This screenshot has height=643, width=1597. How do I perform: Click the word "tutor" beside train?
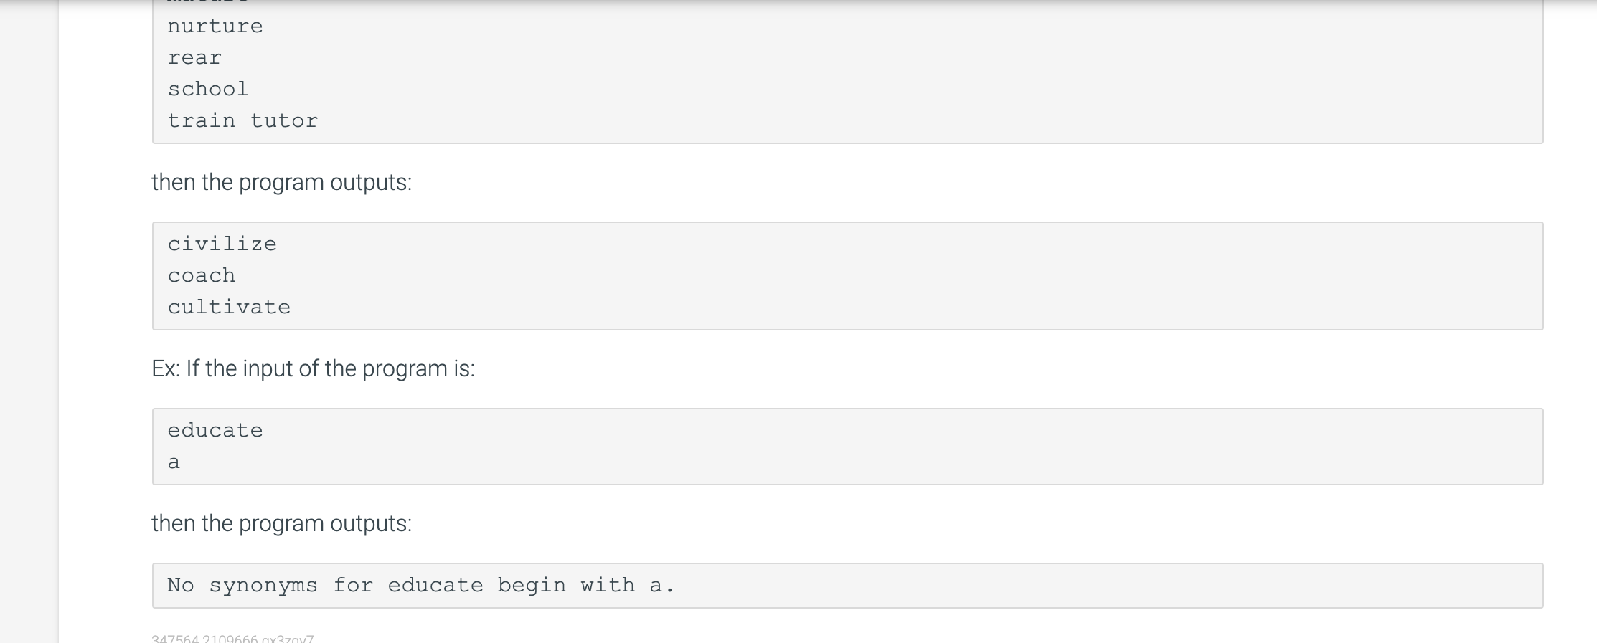(284, 120)
